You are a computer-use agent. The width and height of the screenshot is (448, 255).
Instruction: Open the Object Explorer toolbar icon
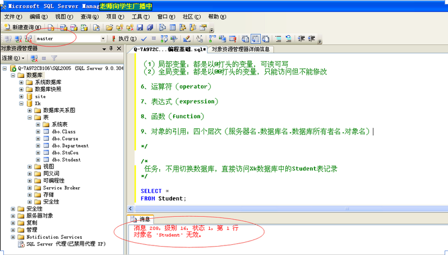pos(183,27)
